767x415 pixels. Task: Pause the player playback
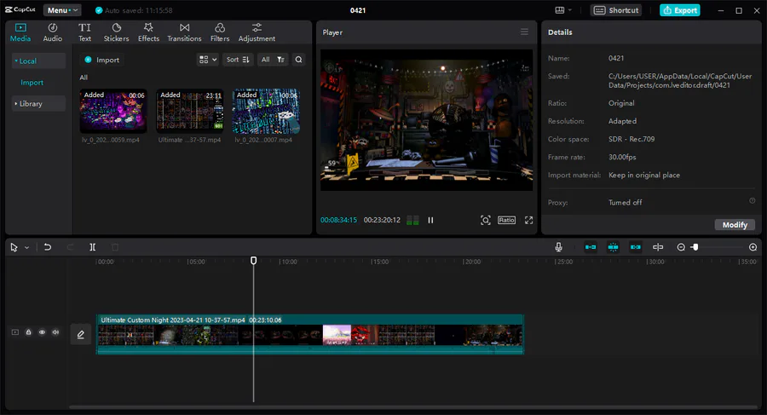point(430,220)
